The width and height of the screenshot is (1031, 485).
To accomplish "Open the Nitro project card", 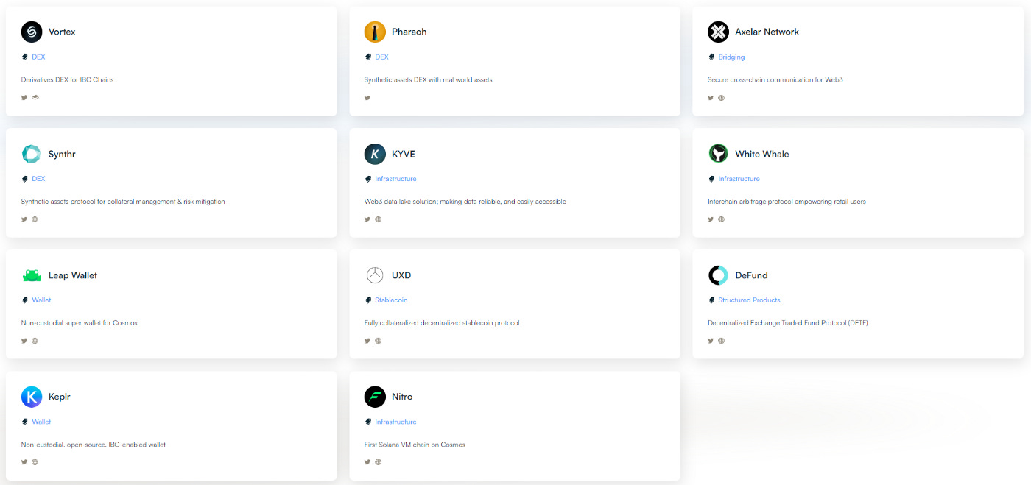I will [x=515, y=425].
